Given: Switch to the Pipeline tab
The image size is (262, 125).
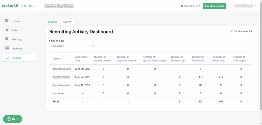Looking at the screenshot, I should tap(53, 22).
